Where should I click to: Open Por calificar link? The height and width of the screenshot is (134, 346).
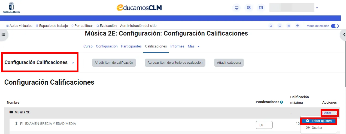(82, 26)
